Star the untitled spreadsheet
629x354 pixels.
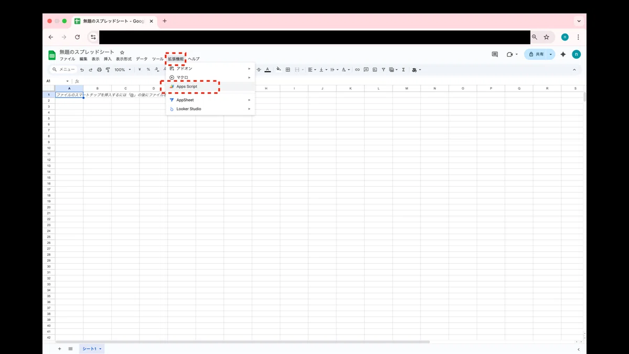tap(122, 52)
